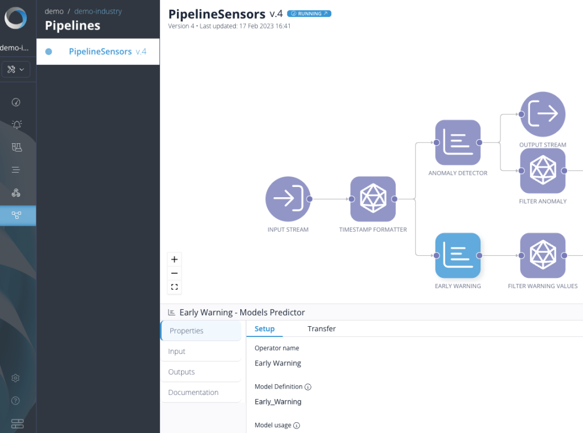This screenshot has width=583, height=433.
Task: Click the blue status dot beside PipelineSensors
Action: click(49, 52)
